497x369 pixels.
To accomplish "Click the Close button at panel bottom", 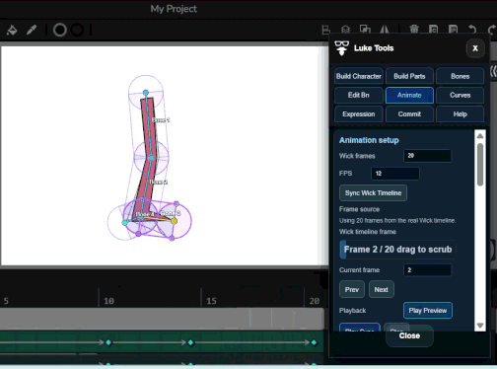I will click(x=409, y=335).
